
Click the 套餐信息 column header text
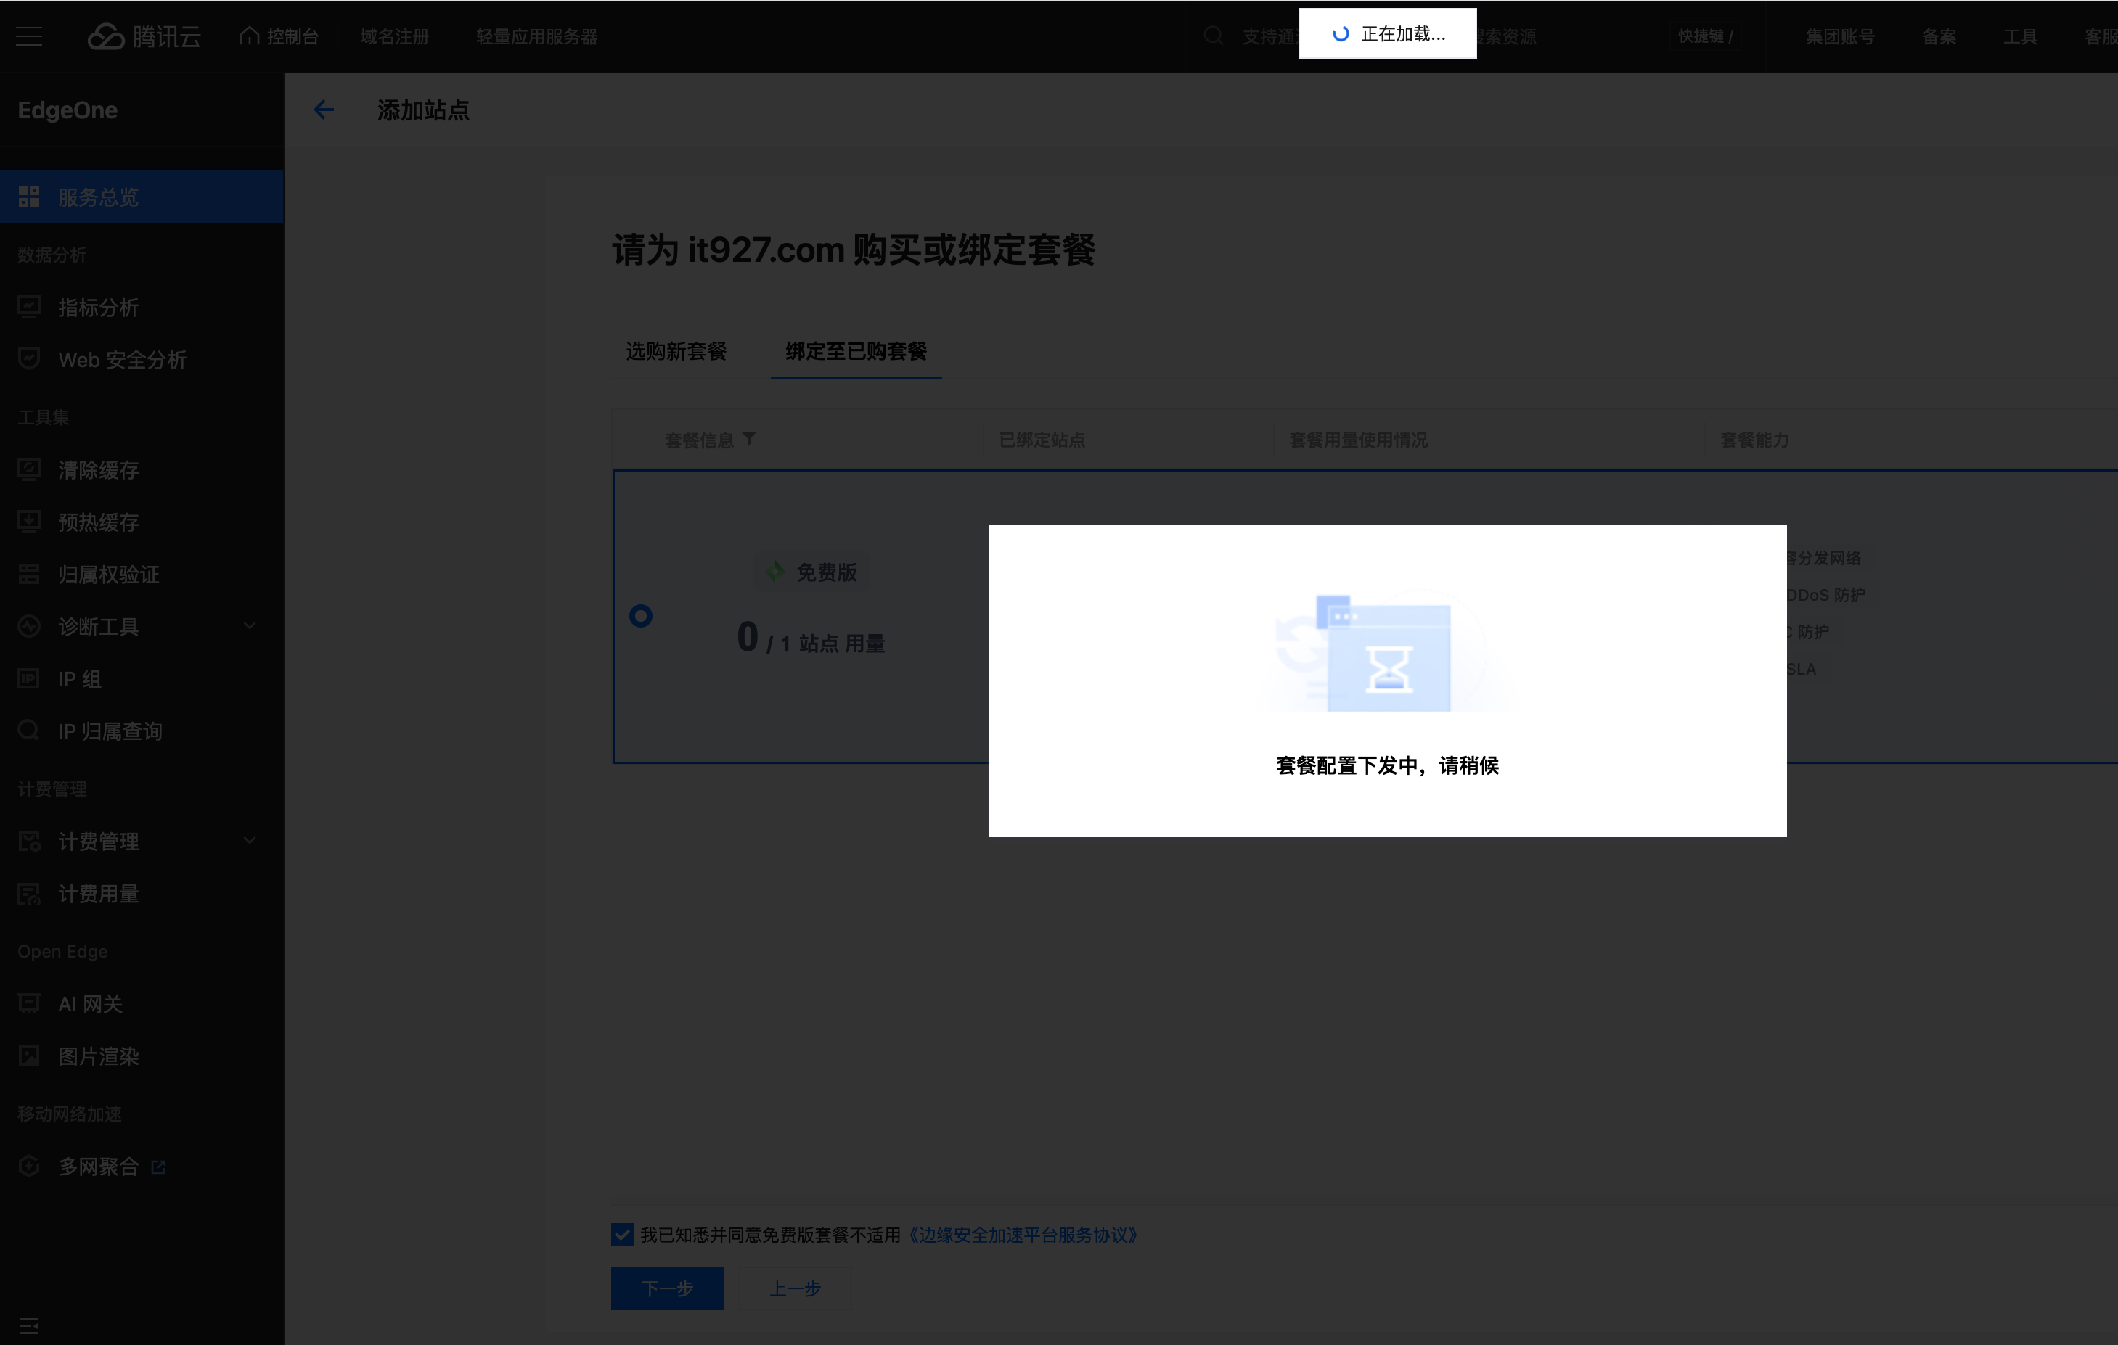tap(699, 440)
